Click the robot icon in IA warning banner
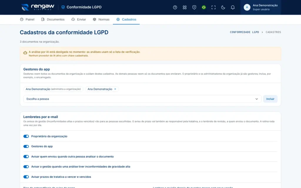 (x=25, y=53)
